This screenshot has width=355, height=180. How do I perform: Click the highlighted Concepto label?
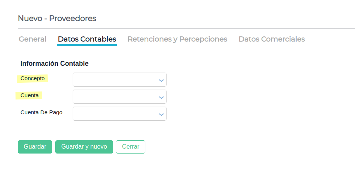[33, 78]
